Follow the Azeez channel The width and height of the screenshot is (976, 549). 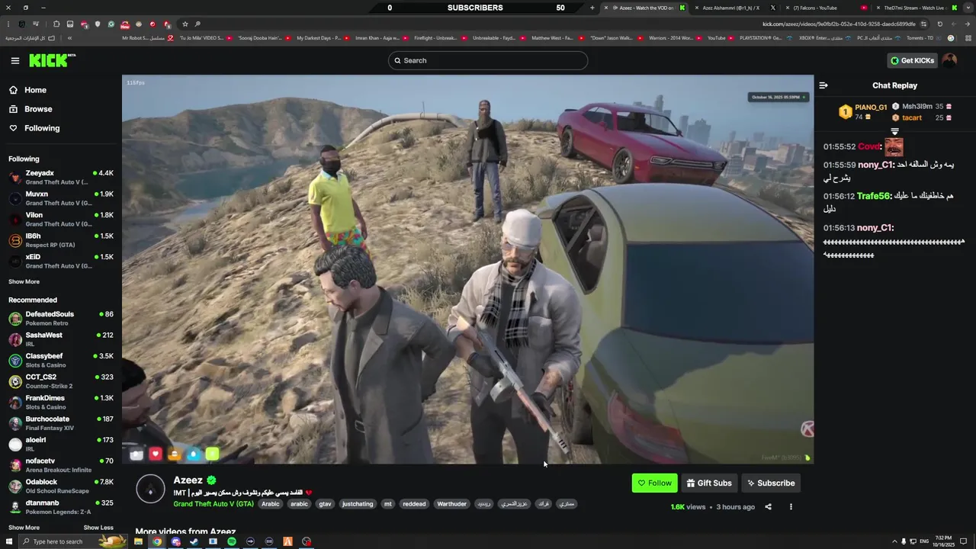(x=654, y=483)
